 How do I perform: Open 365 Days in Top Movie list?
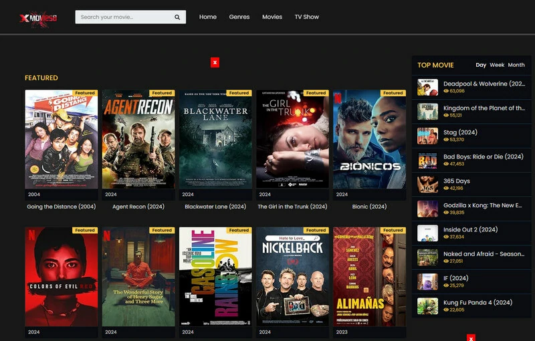click(x=457, y=181)
